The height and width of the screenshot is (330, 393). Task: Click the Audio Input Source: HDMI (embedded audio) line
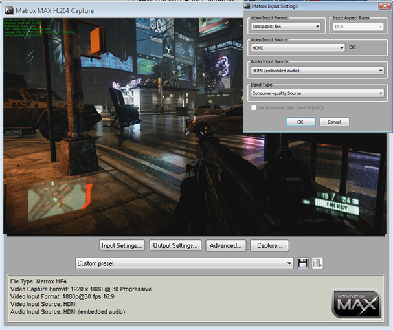tap(68, 312)
